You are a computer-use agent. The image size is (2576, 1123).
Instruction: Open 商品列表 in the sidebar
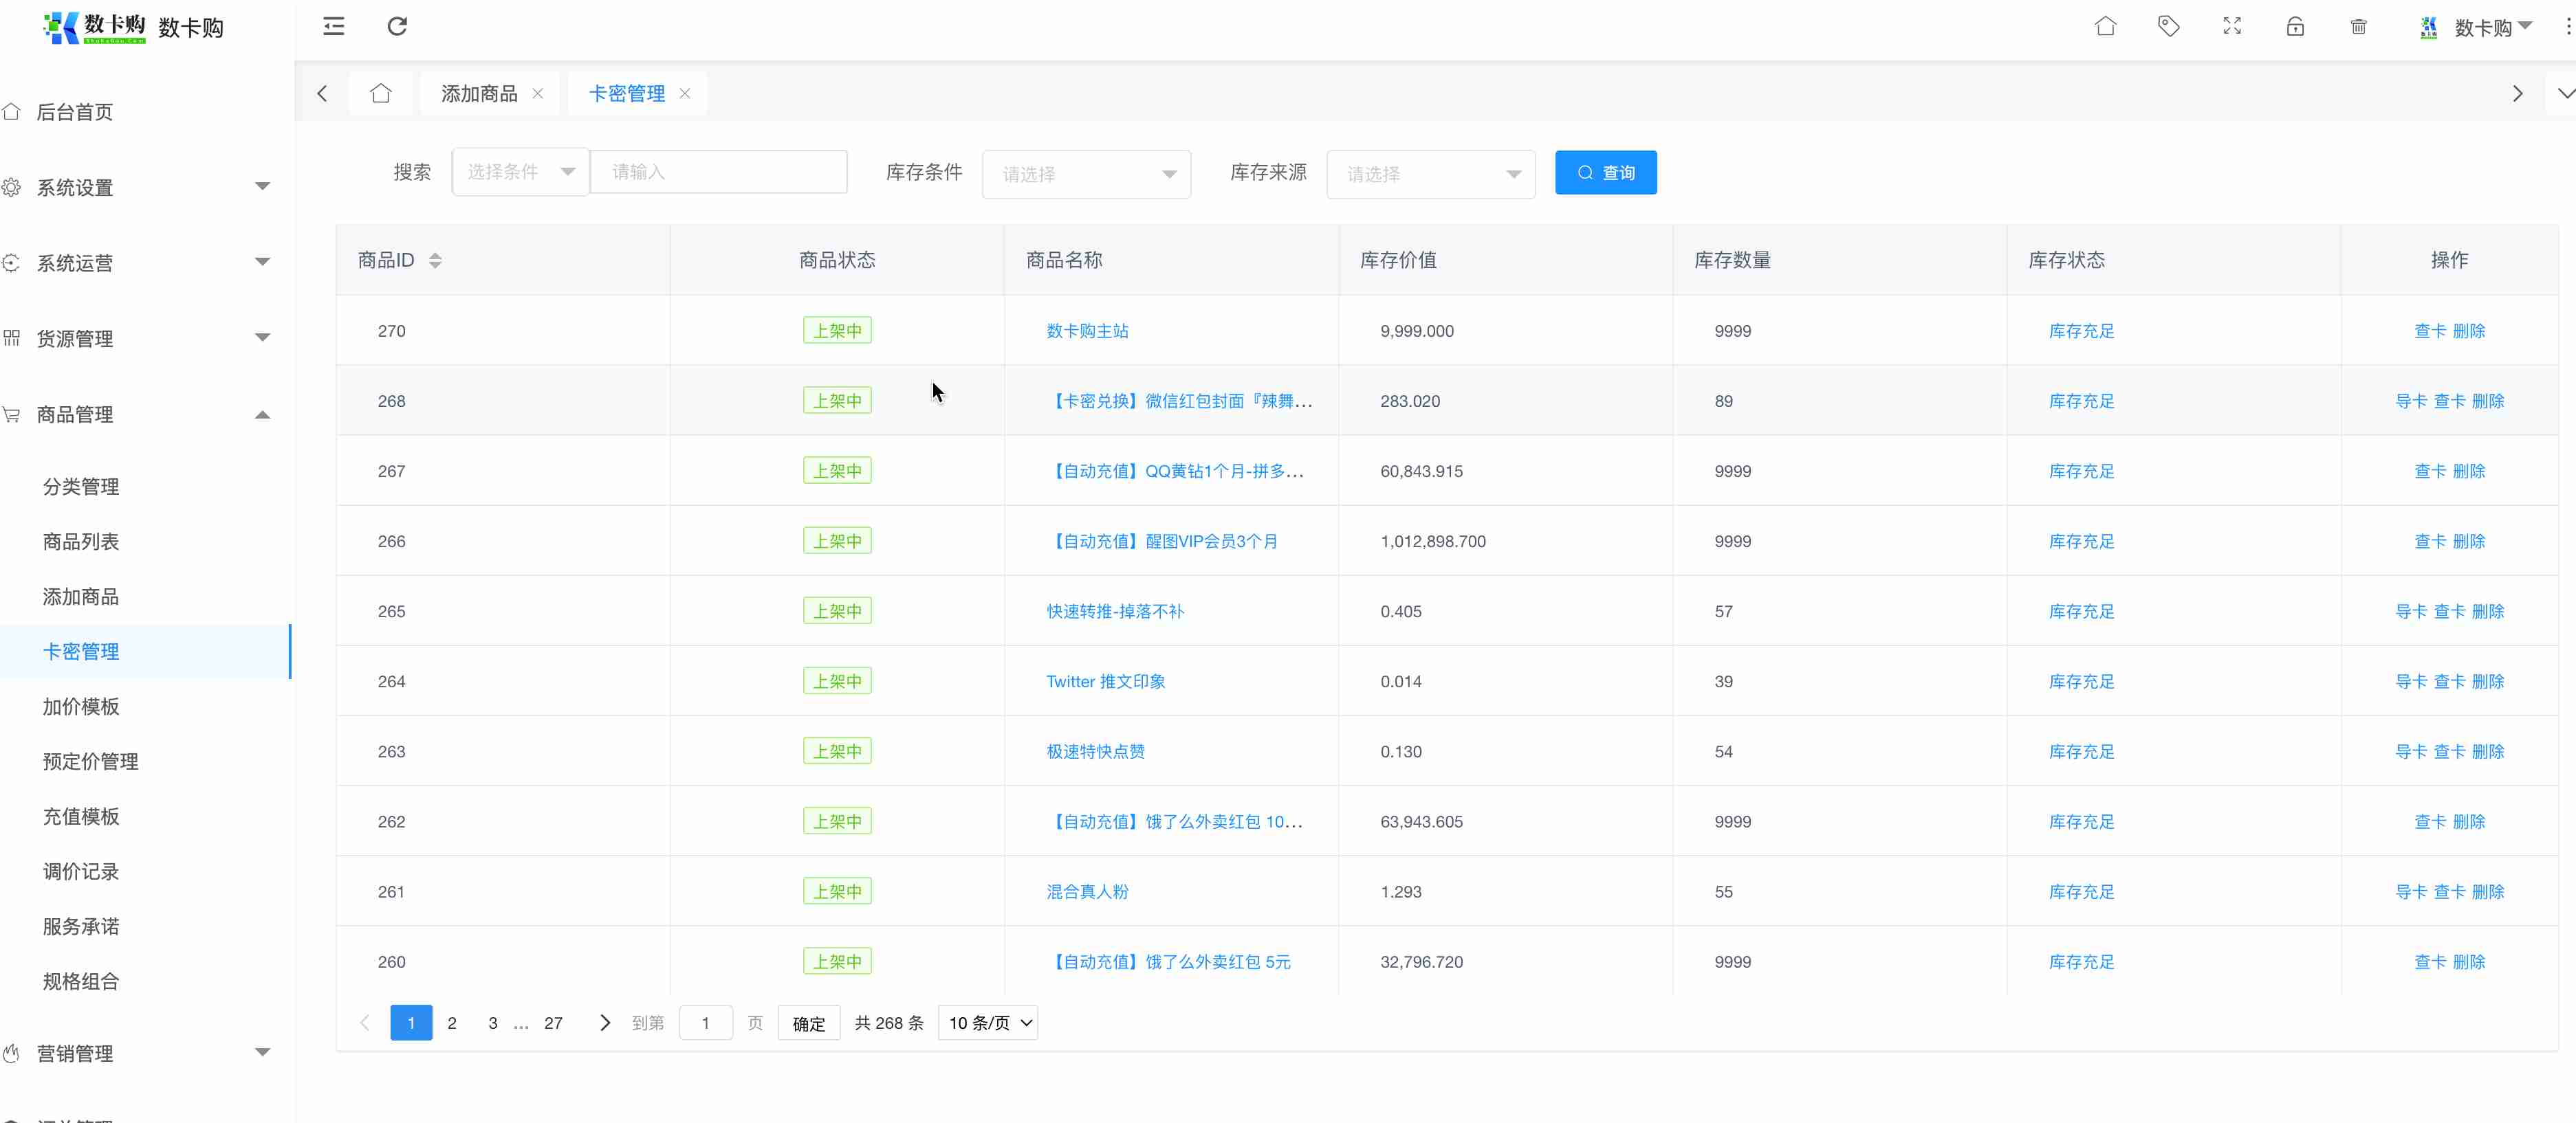81,542
